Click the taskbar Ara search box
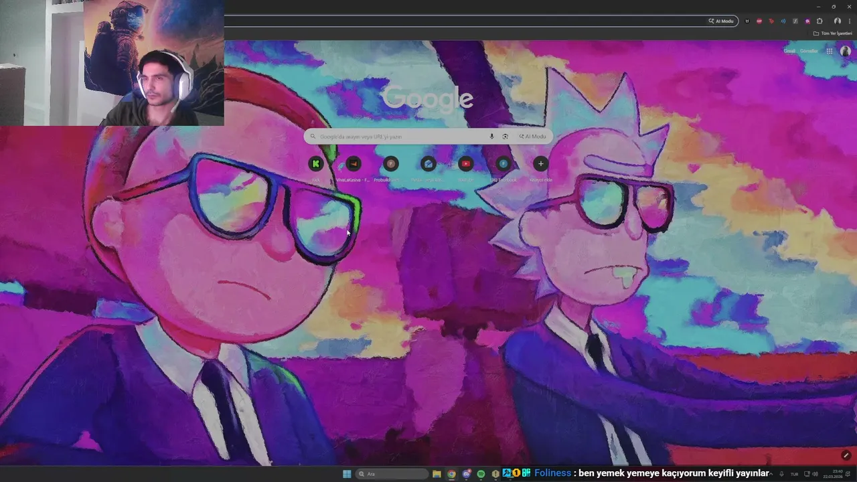The width and height of the screenshot is (857, 482). coord(392,474)
